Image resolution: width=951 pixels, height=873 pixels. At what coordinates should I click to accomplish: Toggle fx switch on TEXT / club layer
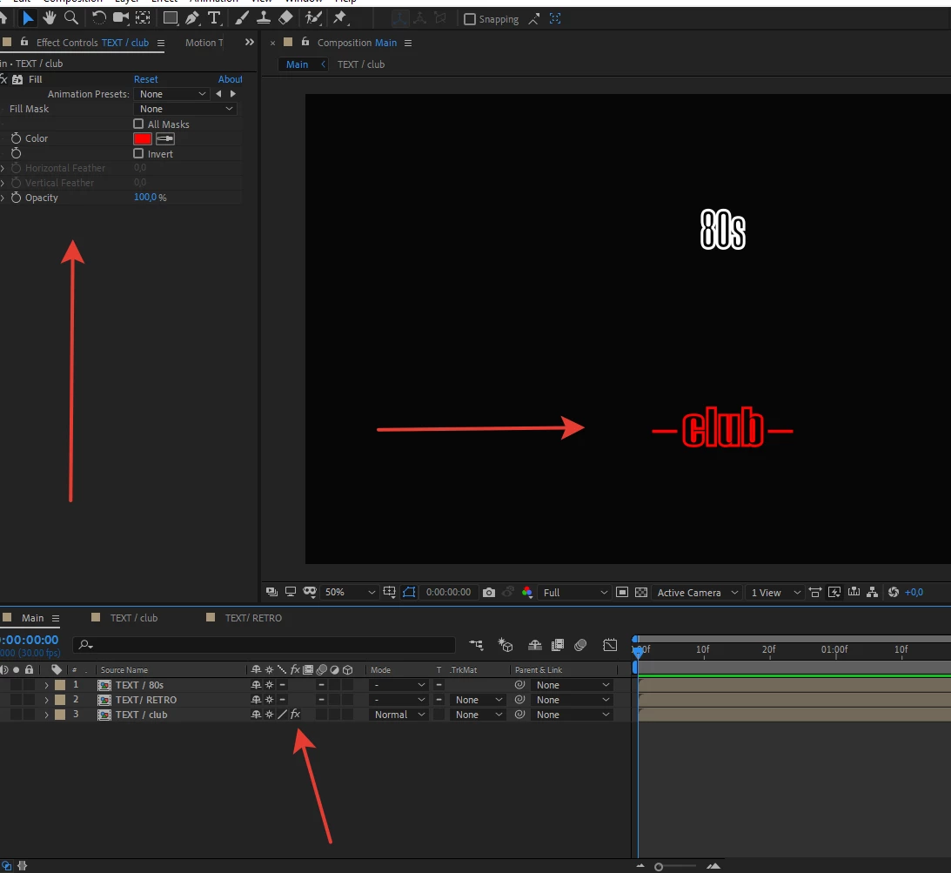[x=295, y=715]
